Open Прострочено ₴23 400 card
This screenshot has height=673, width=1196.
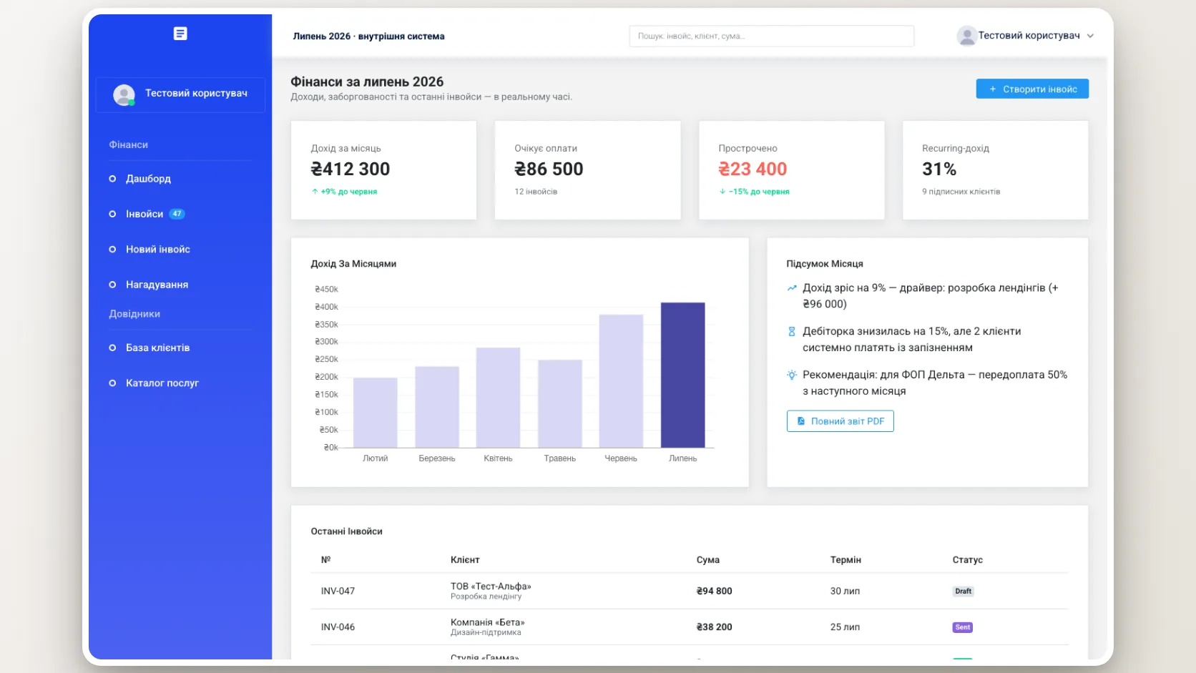pos(791,170)
